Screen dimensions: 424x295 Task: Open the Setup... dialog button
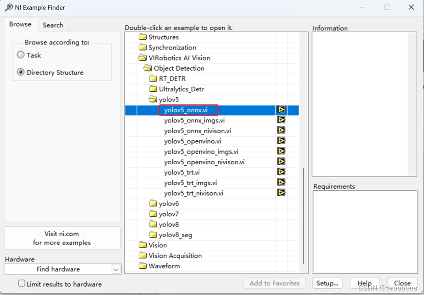point(327,283)
